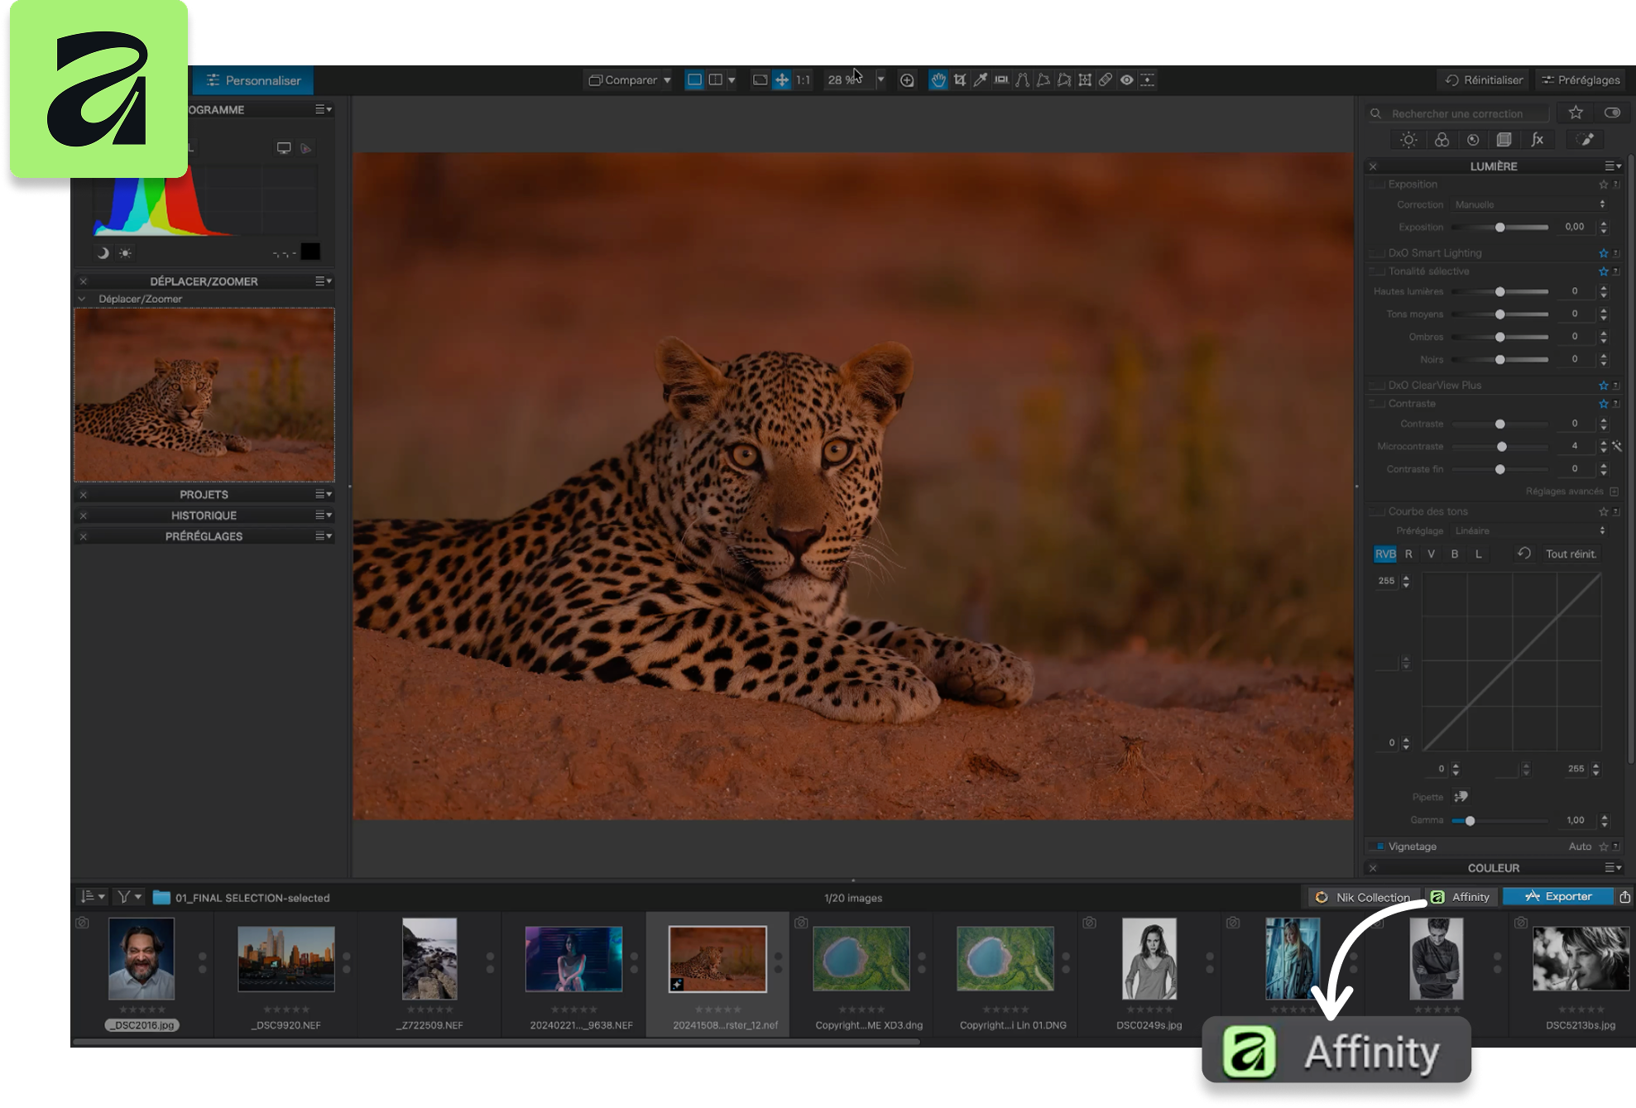Switch to side-by-side split view

(x=716, y=80)
